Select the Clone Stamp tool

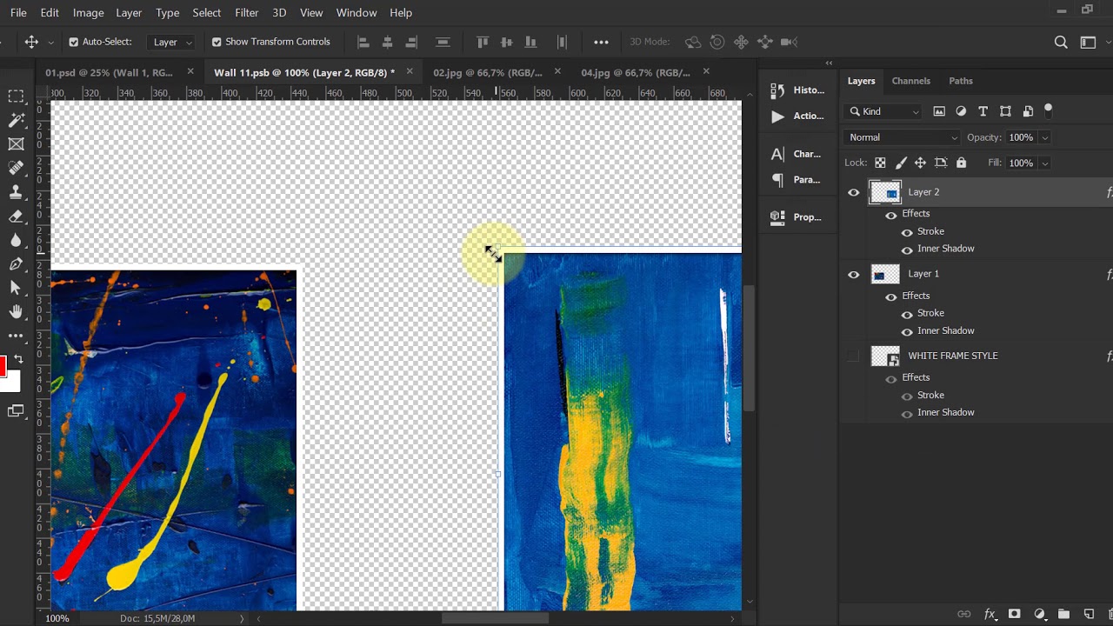pyautogui.click(x=16, y=192)
